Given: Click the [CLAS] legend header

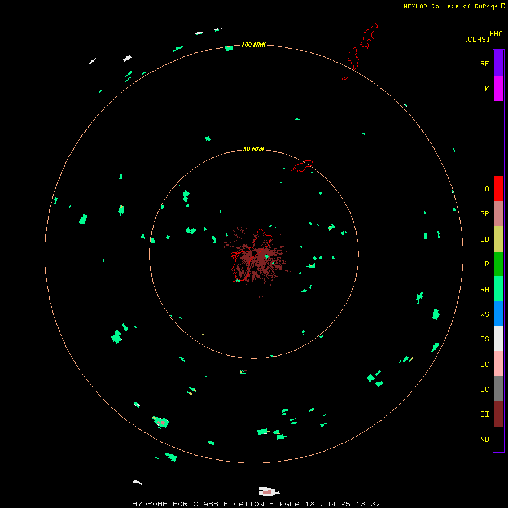Looking at the screenshot, I should click(x=477, y=39).
